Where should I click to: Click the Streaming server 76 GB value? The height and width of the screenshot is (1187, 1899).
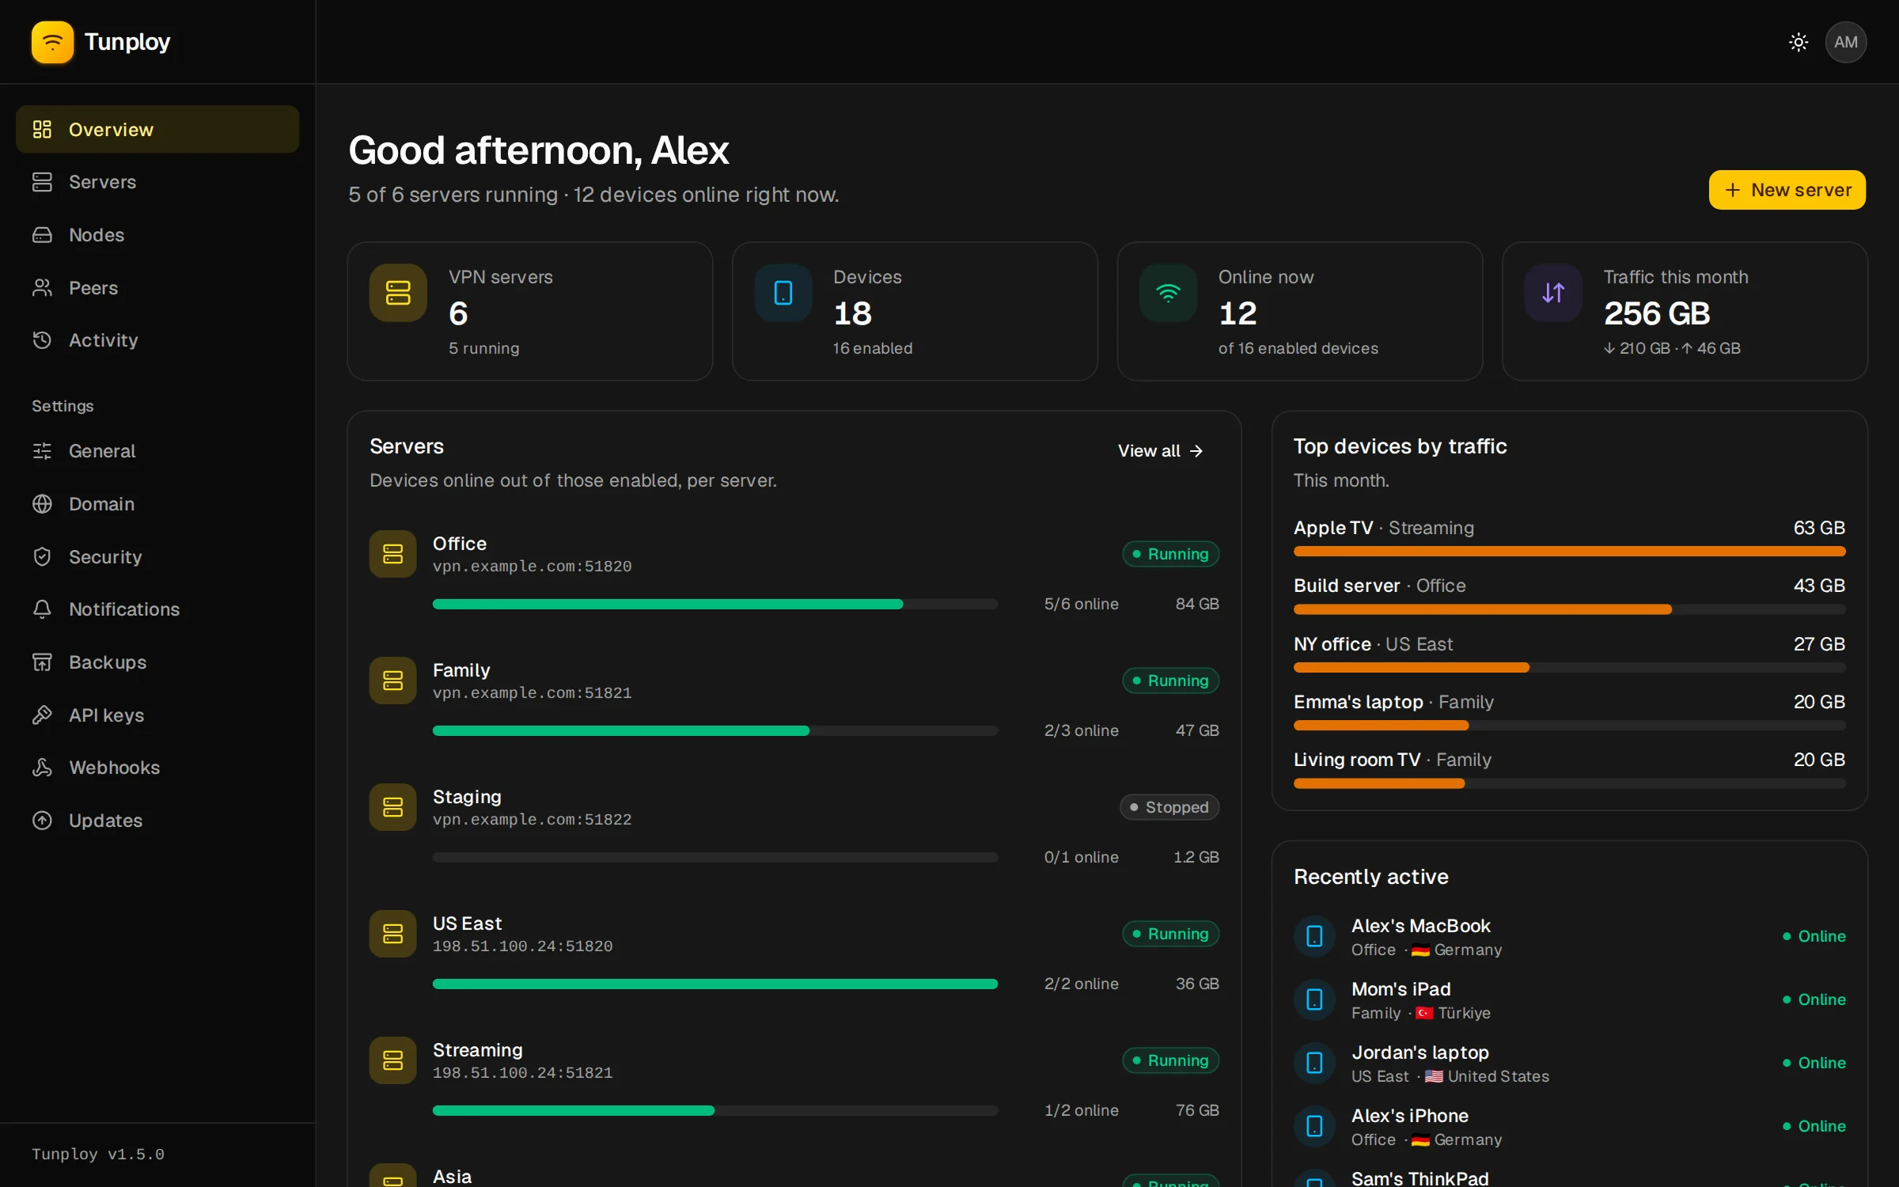click(1196, 1110)
